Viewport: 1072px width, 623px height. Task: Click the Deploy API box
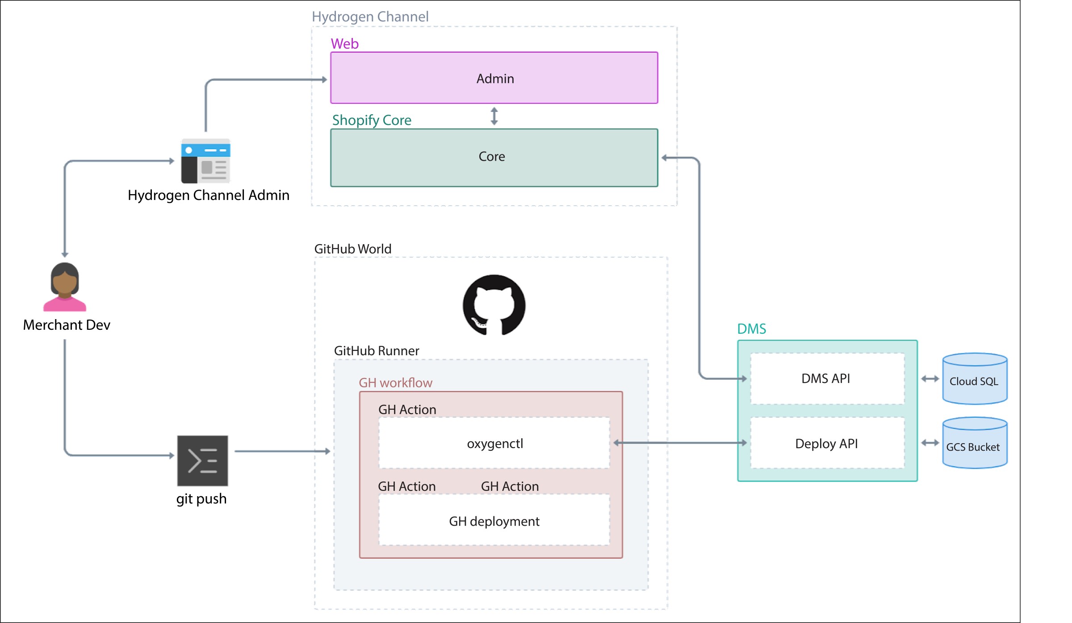827,443
